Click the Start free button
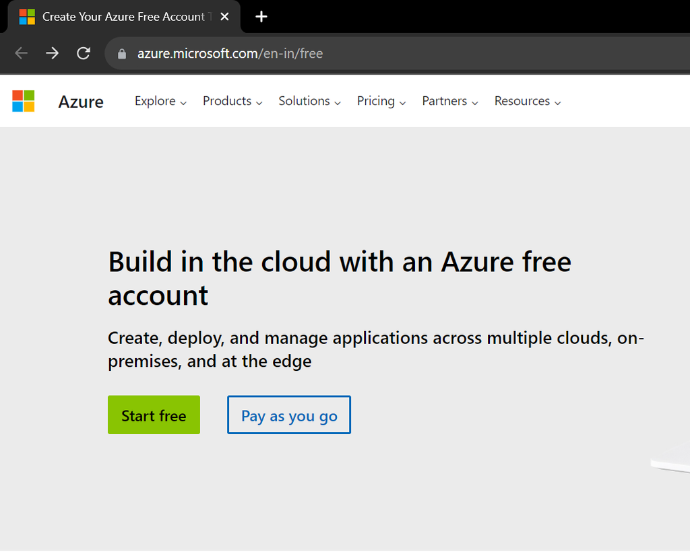 click(x=154, y=415)
